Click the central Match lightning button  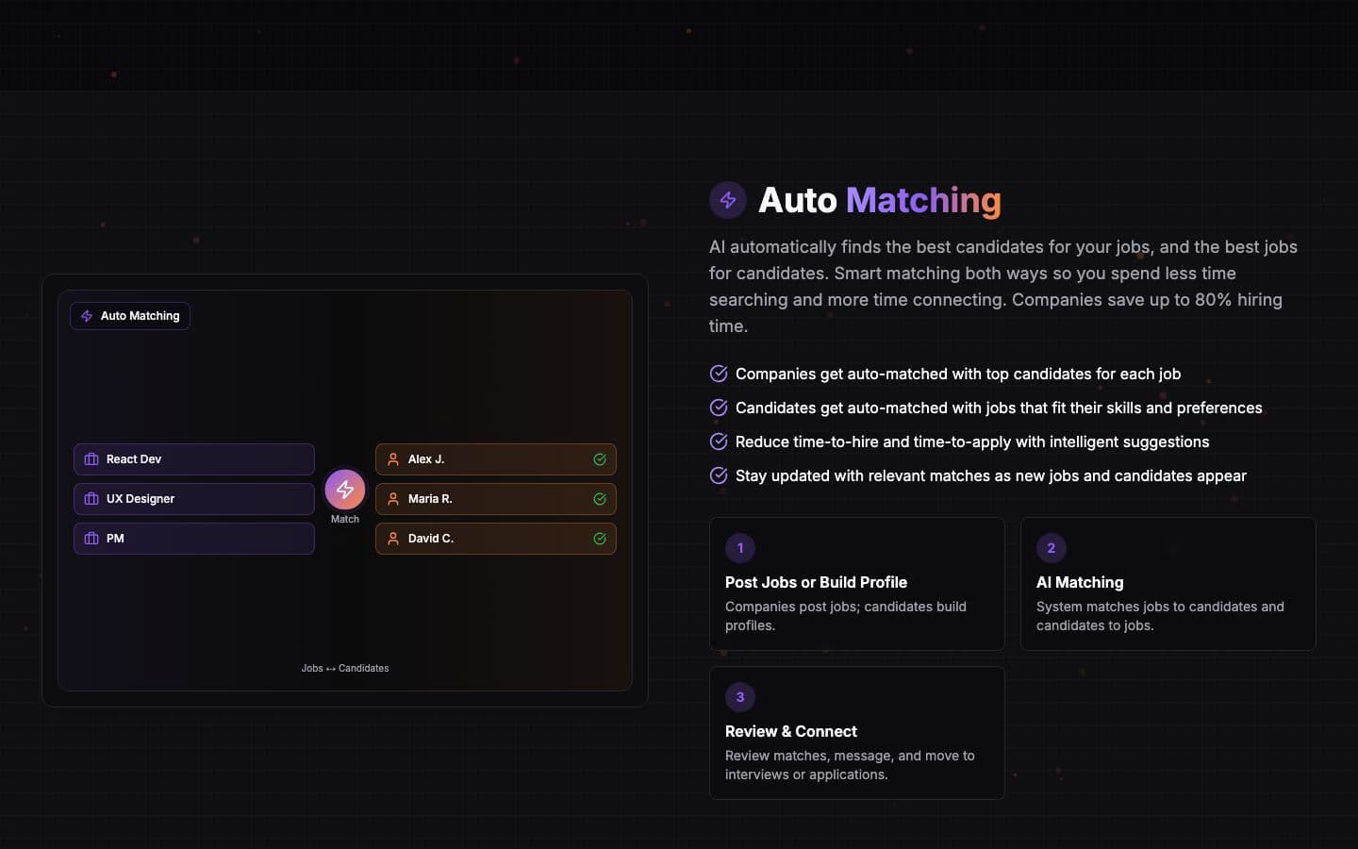pyautogui.click(x=345, y=490)
